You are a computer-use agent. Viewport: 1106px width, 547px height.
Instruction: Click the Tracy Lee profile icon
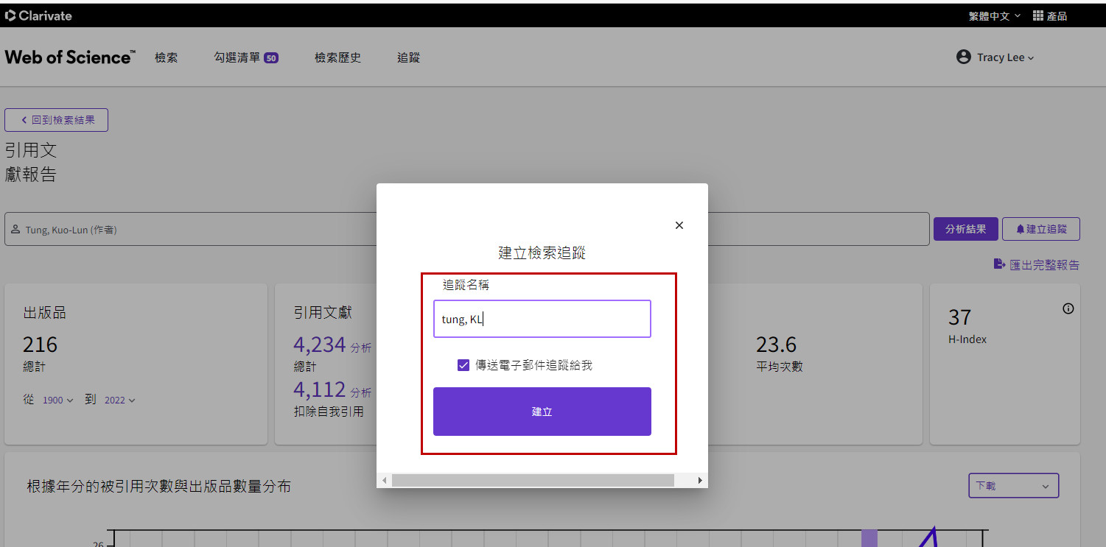click(x=964, y=57)
